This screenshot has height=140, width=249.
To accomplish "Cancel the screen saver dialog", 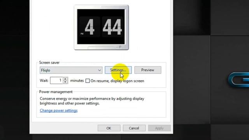I will click(134, 128).
